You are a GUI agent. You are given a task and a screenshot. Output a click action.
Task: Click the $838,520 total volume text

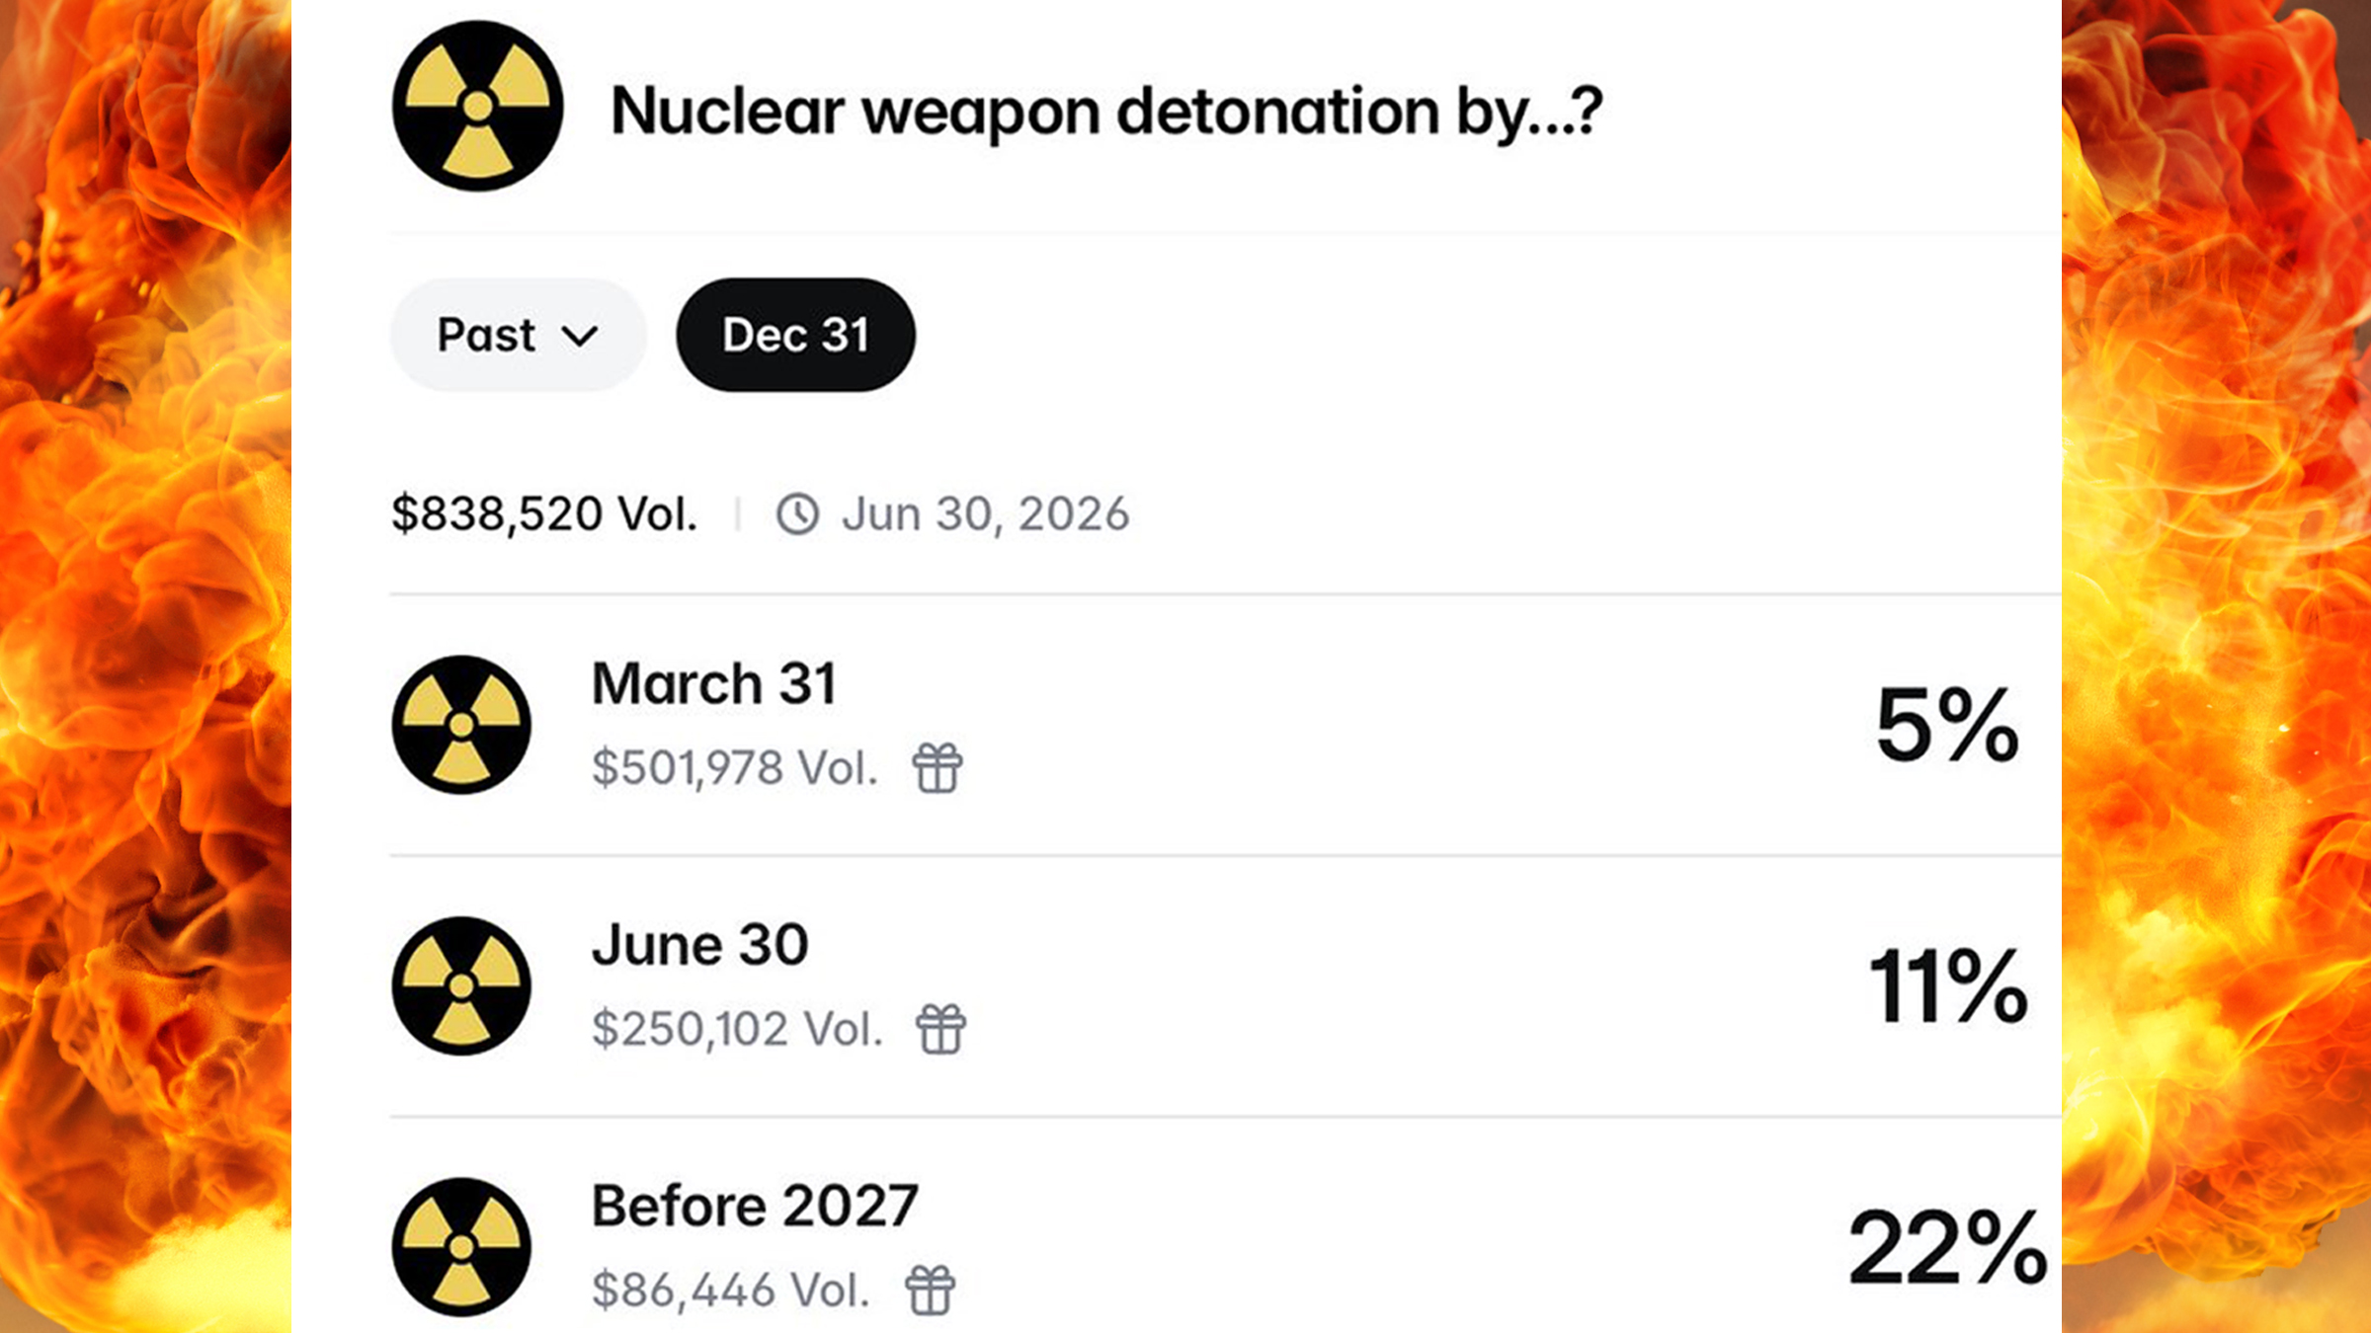point(545,510)
